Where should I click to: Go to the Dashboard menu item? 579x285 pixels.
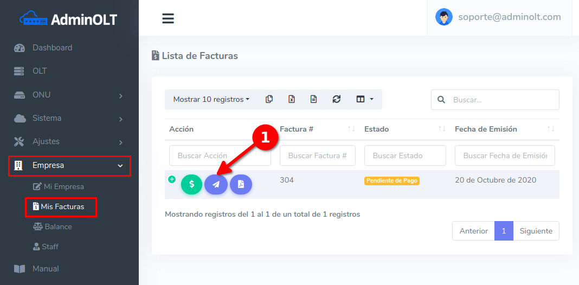pyautogui.click(x=52, y=48)
